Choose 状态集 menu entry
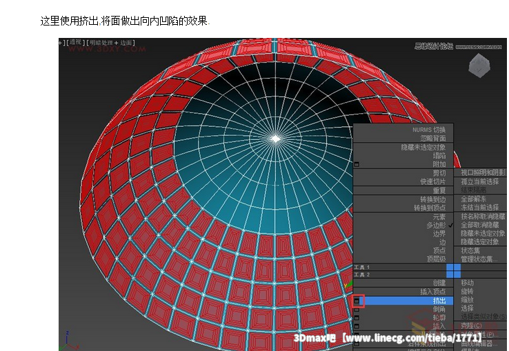 pos(470,251)
